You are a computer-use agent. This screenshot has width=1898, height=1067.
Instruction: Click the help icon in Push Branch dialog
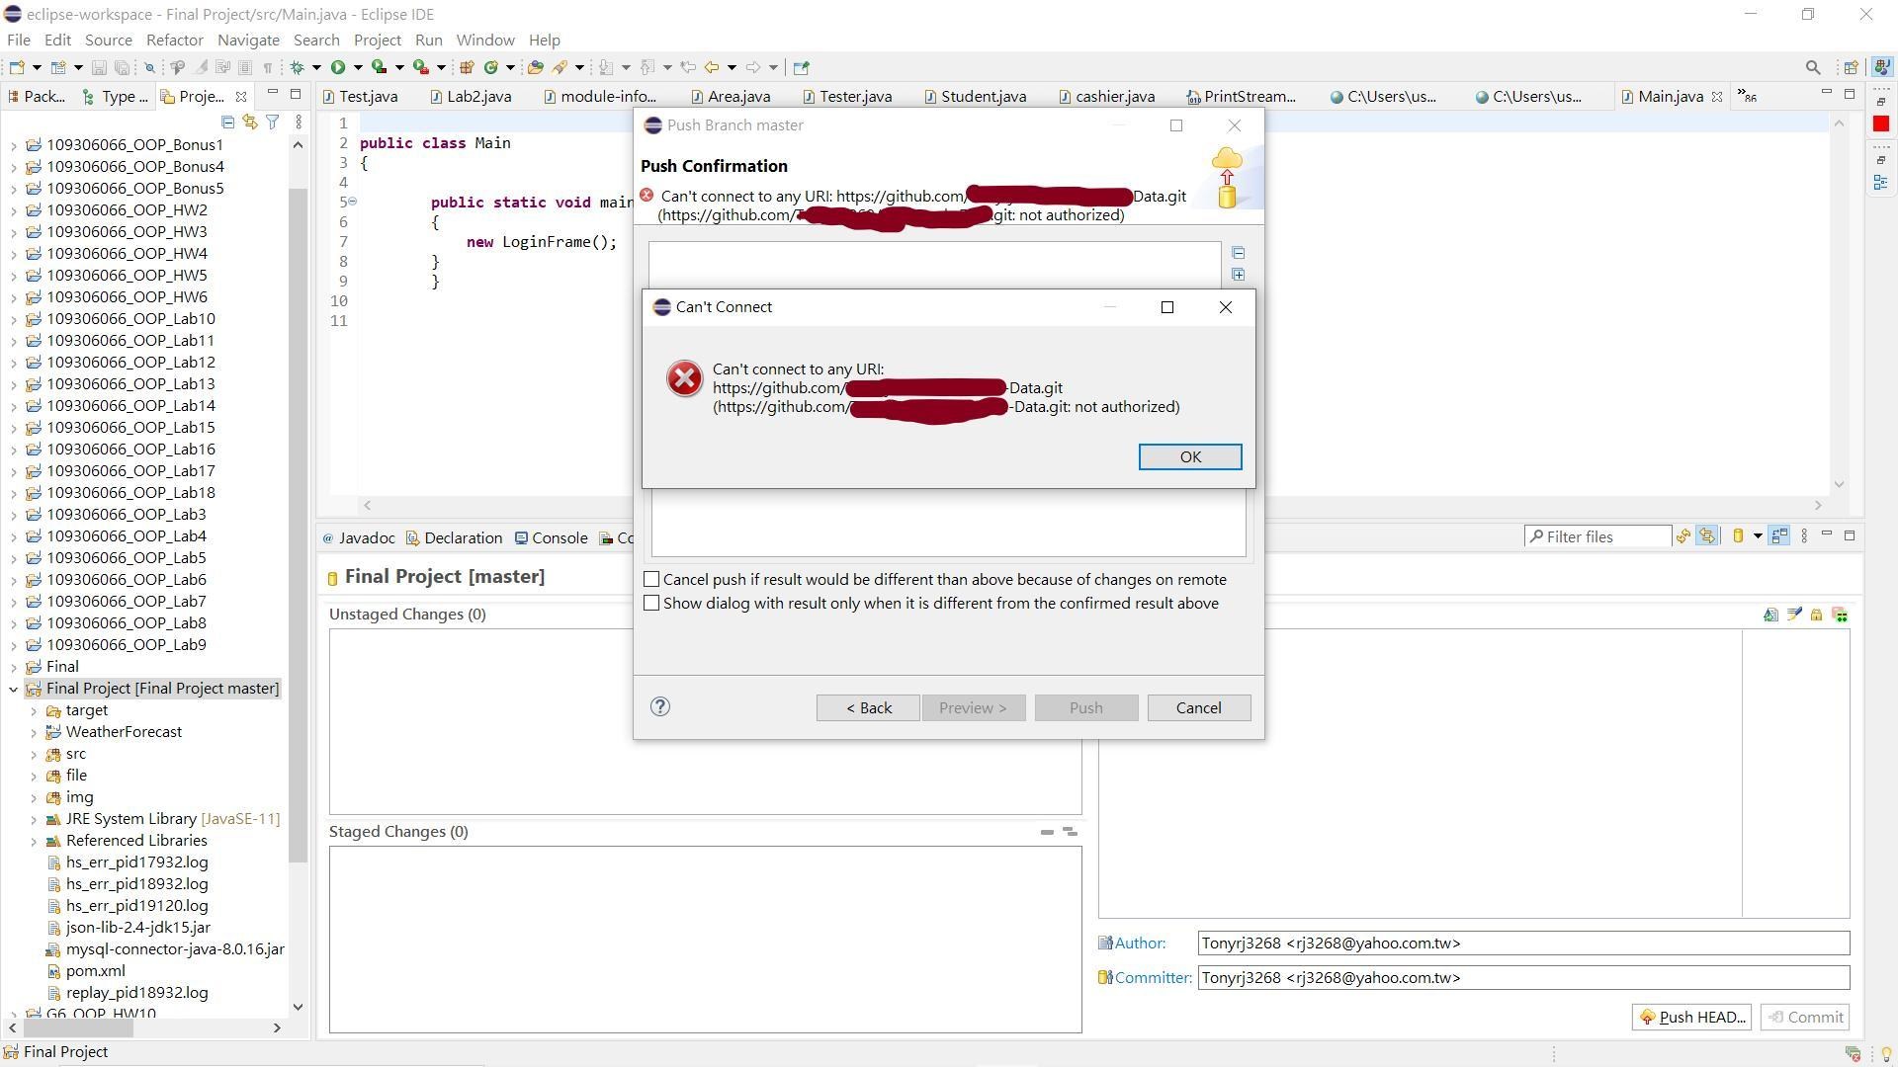[660, 706]
